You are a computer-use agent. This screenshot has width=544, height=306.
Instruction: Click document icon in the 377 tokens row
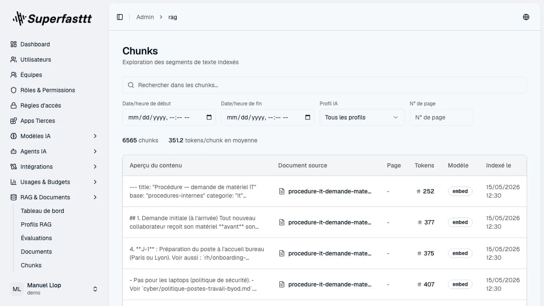tap(281, 222)
